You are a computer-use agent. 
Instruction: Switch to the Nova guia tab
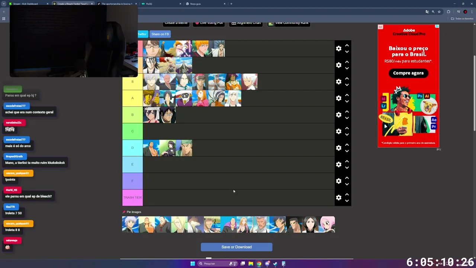click(206, 4)
